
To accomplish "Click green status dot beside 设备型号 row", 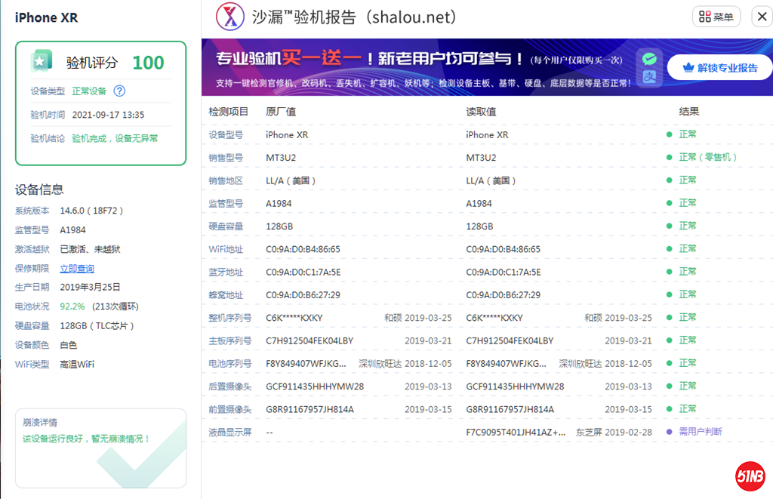I will (x=667, y=134).
